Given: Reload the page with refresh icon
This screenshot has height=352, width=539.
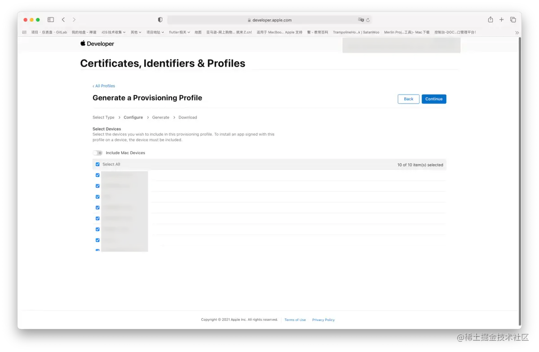Looking at the screenshot, I should [x=368, y=20].
